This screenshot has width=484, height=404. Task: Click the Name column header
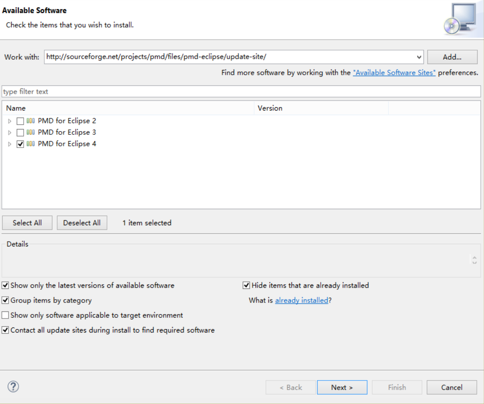(128, 108)
